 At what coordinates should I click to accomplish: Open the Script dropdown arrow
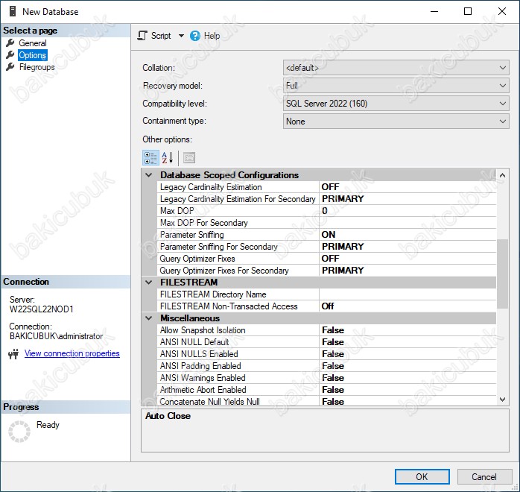coord(181,36)
